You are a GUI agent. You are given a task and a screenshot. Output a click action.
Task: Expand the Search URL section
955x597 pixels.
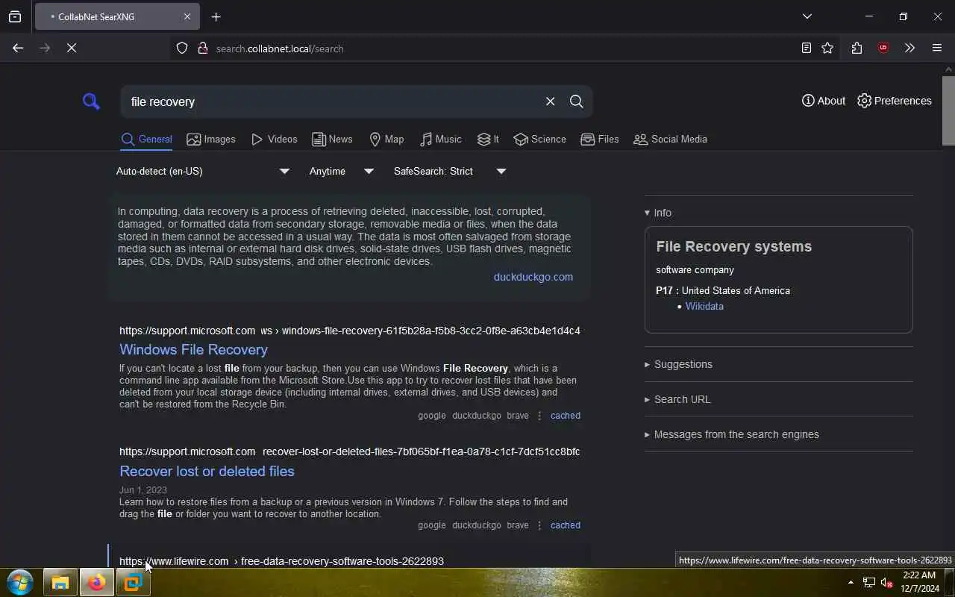pyautogui.click(x=677, y=399)
